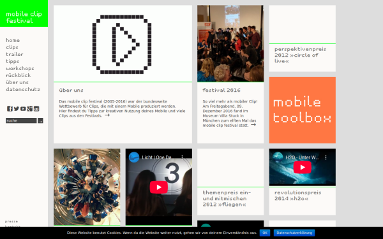Play the Licht One Day YouTube video
This screenshot has width=383, height=239.
point(159,187)
